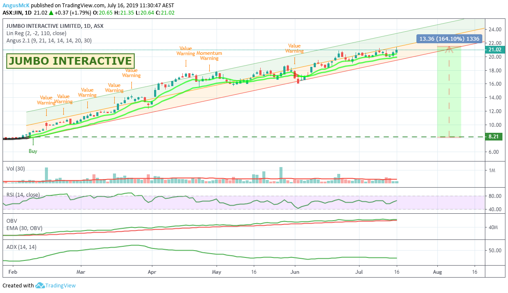Click the first Value Warning label in February
This screenshot has width=508, height=293.
46,100
